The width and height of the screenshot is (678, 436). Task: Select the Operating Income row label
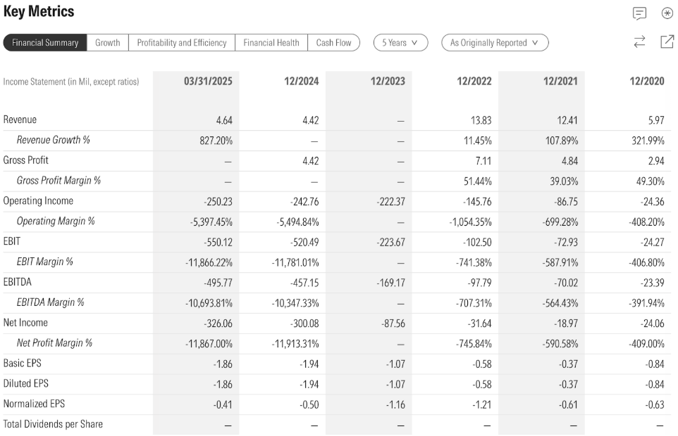(38, 201)
